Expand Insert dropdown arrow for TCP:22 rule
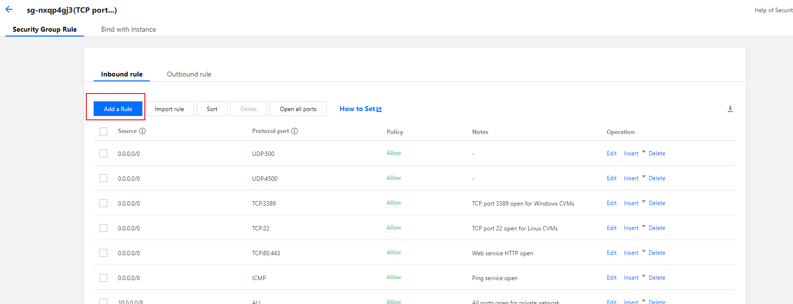This screenshot has width=793, height=304. (x=644, y=227)
